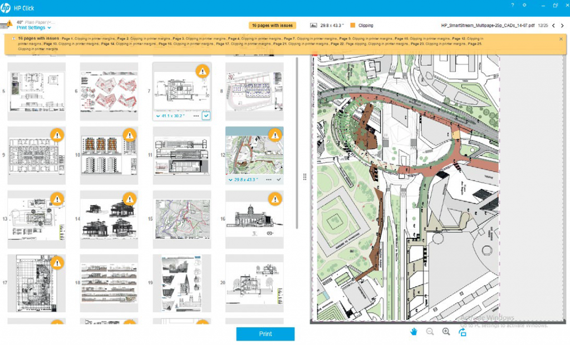This screenshot has width=570, height=345.
Task: Go to the previous page arrow
Action: 553,26
